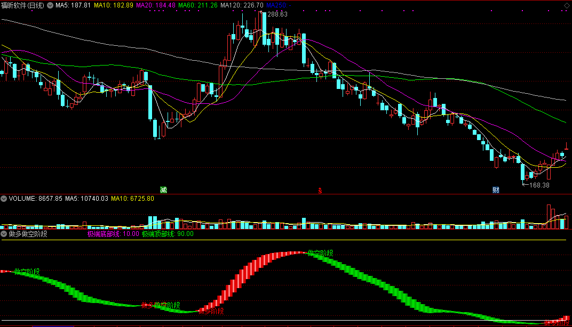Viewport: 572px width, 327px height.
Task: Click volume MA10: 6725.80 label
Action: [132, 199]
